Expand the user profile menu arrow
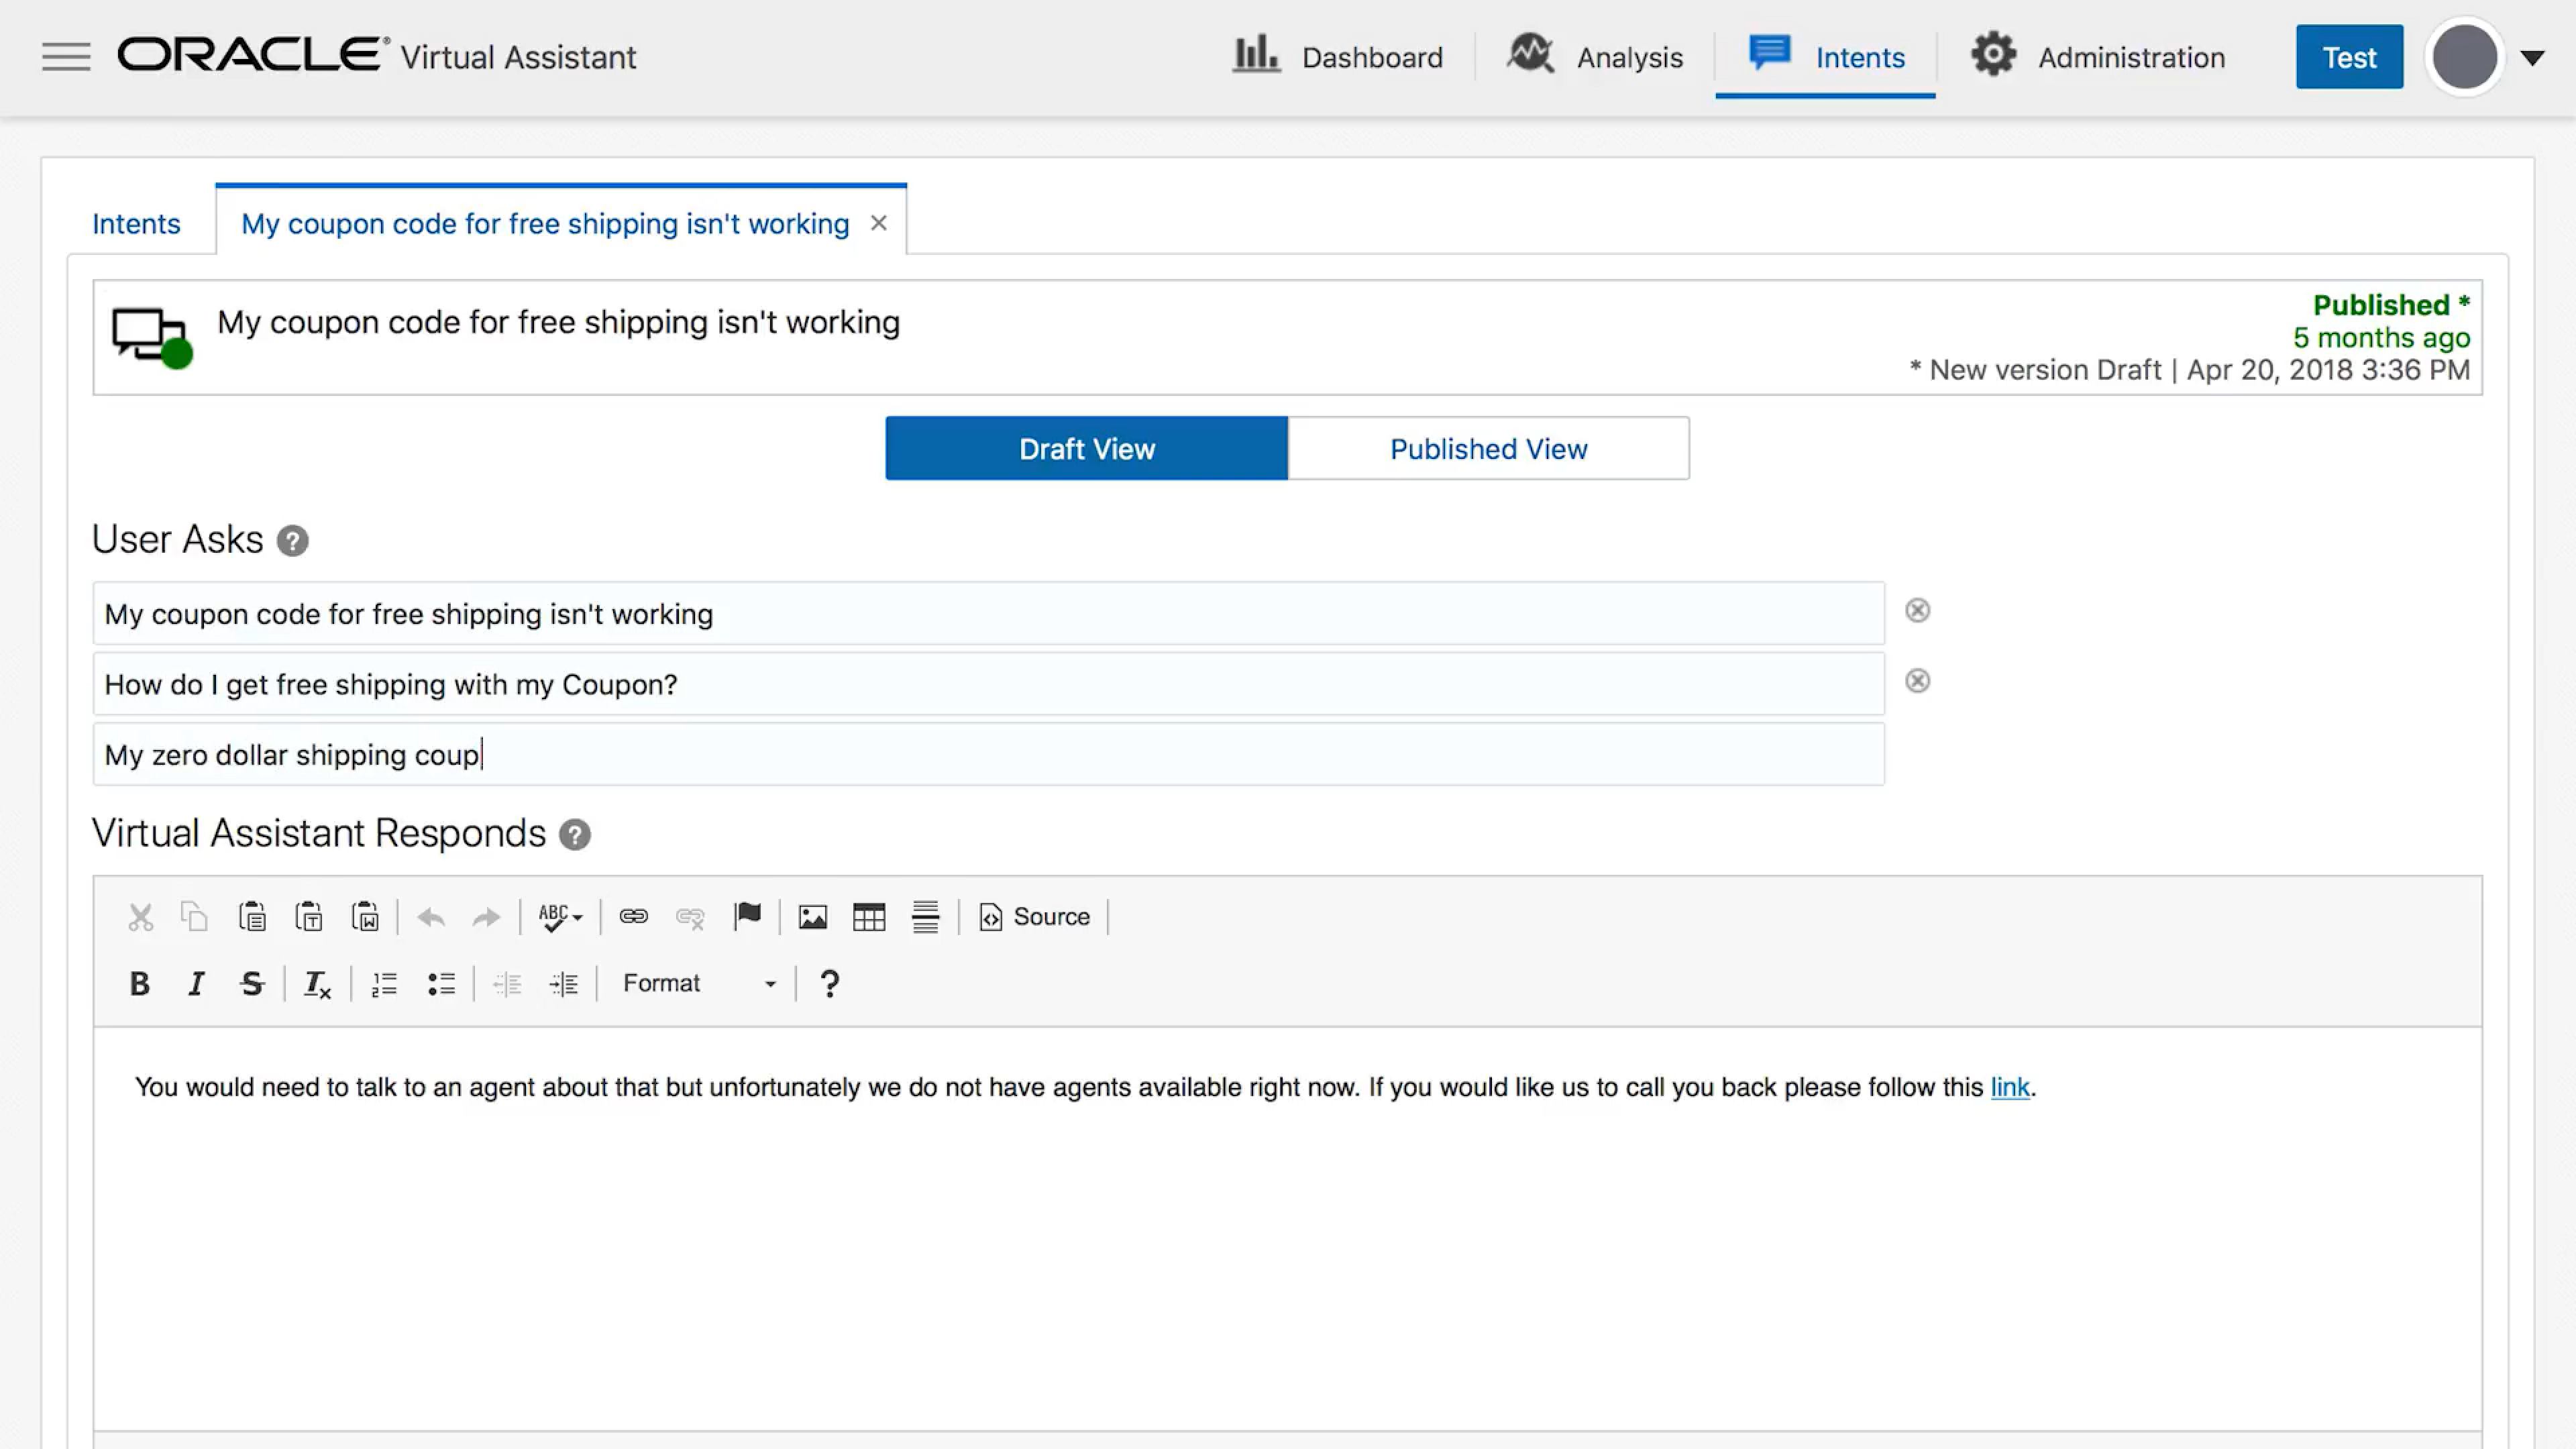Image resolution: width=2576 pixels, height=1449 pixels. [2533, 57]
